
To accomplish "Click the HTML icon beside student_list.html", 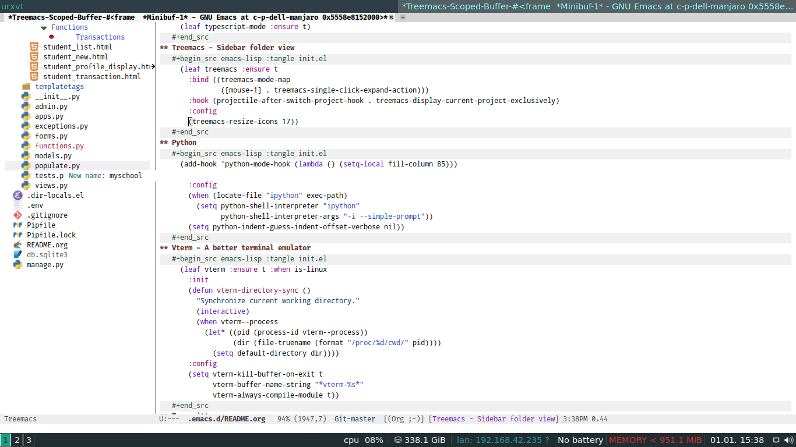I will tap(34, 47).
